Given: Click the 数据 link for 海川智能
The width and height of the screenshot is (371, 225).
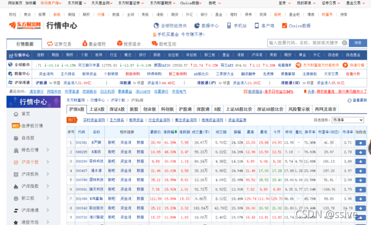Looking at the screenshot, I should [140, 217].
